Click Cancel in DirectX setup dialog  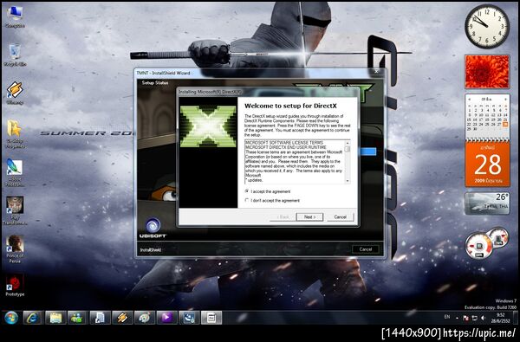click(341, 216)
